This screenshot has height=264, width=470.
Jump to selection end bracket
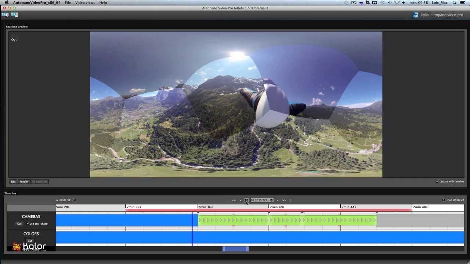pos(290,200)
